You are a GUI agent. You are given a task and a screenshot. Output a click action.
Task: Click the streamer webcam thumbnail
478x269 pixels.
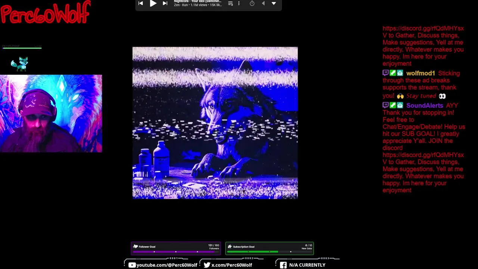(51, 114)
